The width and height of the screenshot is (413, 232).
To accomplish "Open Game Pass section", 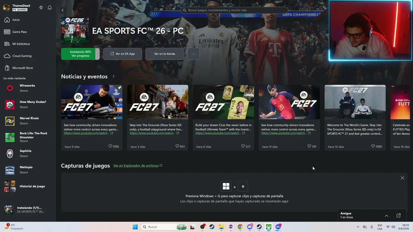I will [x=28, y=32].
